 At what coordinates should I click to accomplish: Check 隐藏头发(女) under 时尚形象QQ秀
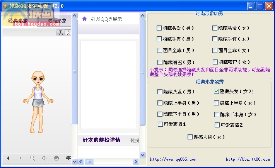point(215,28)
